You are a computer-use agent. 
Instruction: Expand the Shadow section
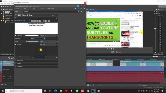tap(16, 66)
